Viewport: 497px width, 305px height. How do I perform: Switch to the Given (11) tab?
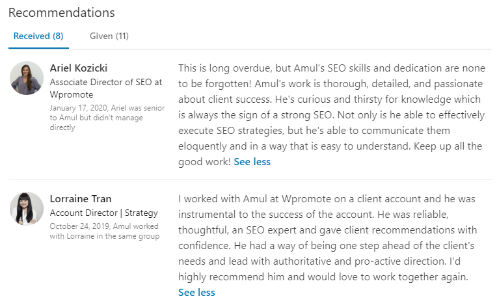click(x=109, y=36)
